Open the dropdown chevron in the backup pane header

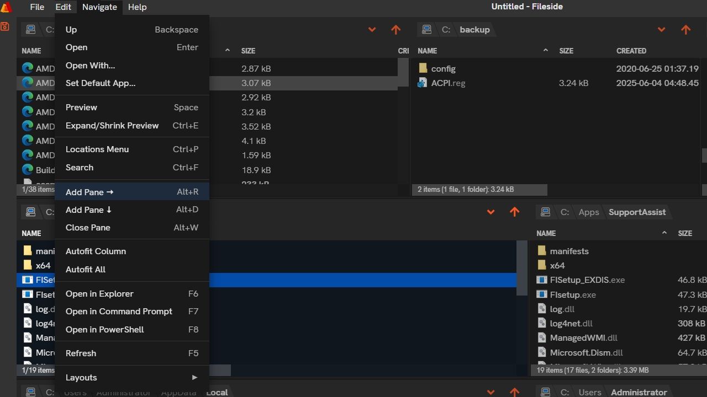(x=661, y=29)
